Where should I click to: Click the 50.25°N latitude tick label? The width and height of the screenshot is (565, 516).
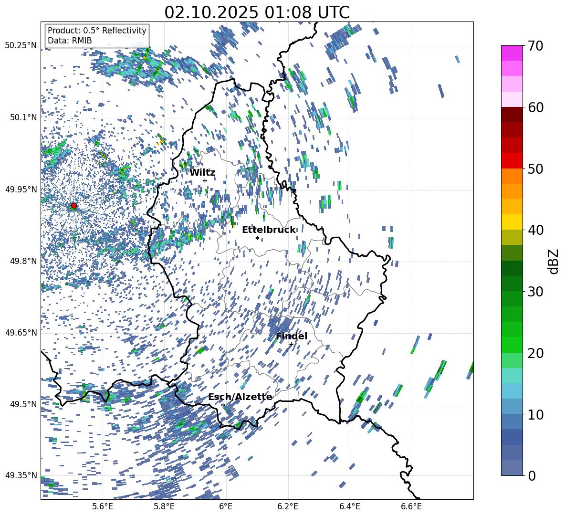click(21, 46)
